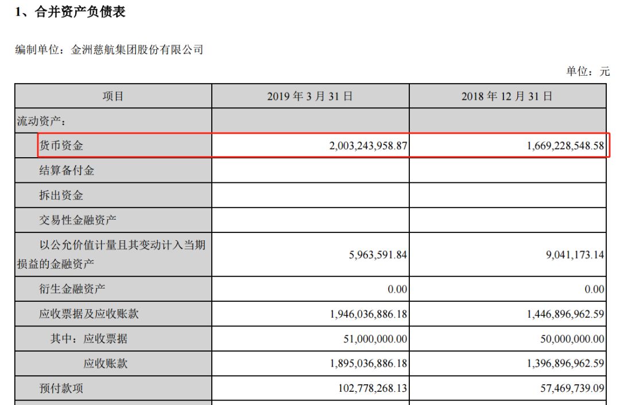The width and height of the screenshot is (620, 405).
Task: Click the value 1,396,896,962.59
Action: [565, 364]
